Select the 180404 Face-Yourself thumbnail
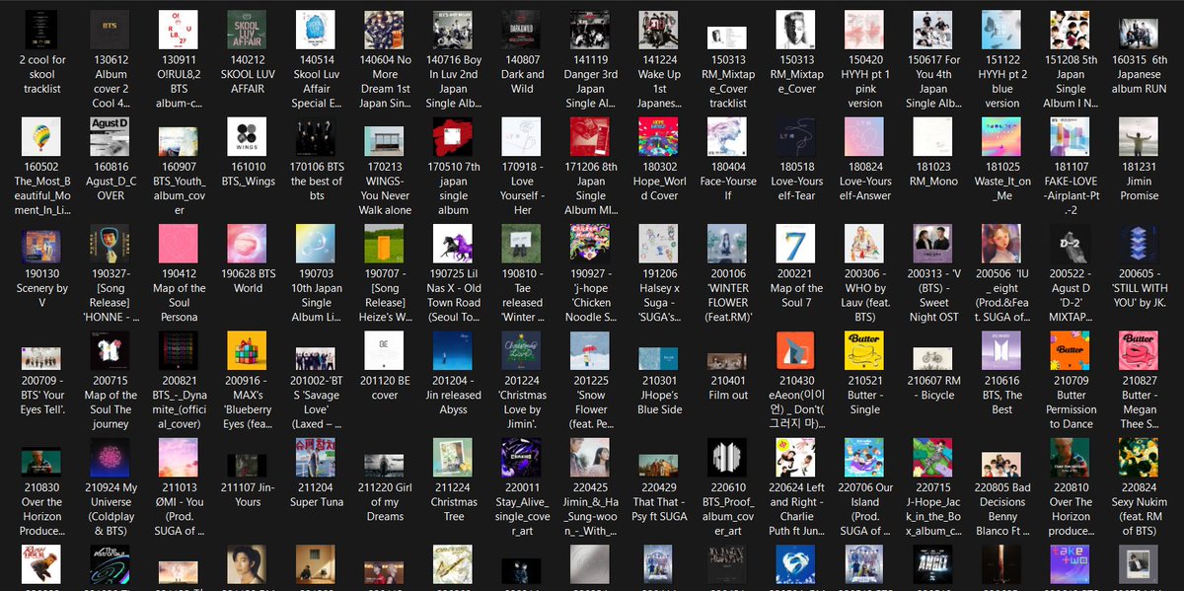This screenshot has height=591, width=1184. (728, 137)
